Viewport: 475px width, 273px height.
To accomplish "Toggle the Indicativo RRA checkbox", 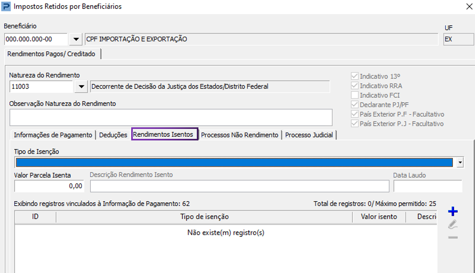I will point(354,85).
